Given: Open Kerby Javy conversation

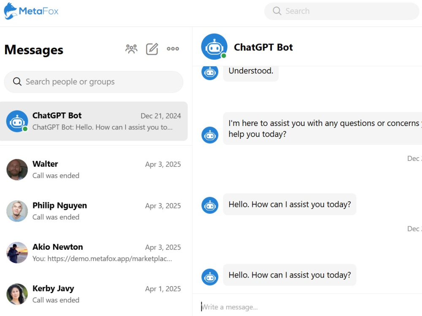Looking at the screenshot, I should point(94,294).
